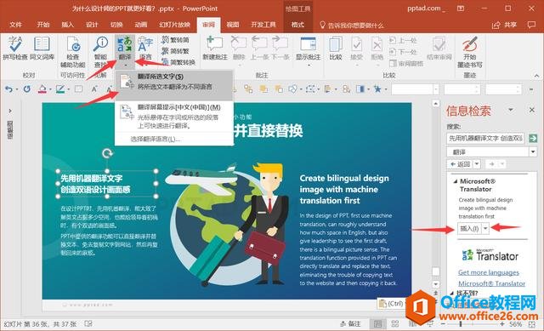Open the Microsoft® Translator link

[491, 283]
